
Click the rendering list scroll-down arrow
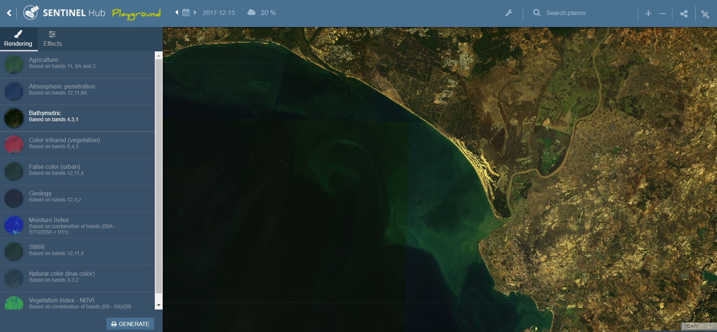pyautogui.click(x=159, y=305)
